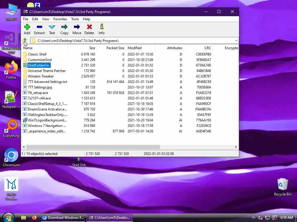Expand the address bar path dropdown
The width and height of the screenshot is (297, 222).
236,40
